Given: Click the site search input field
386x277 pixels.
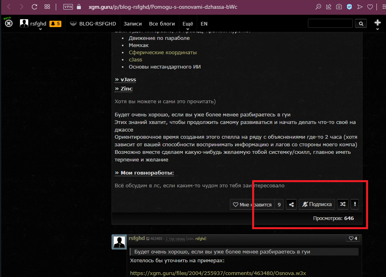Looking at the screenshot, I should pos(330,24).
